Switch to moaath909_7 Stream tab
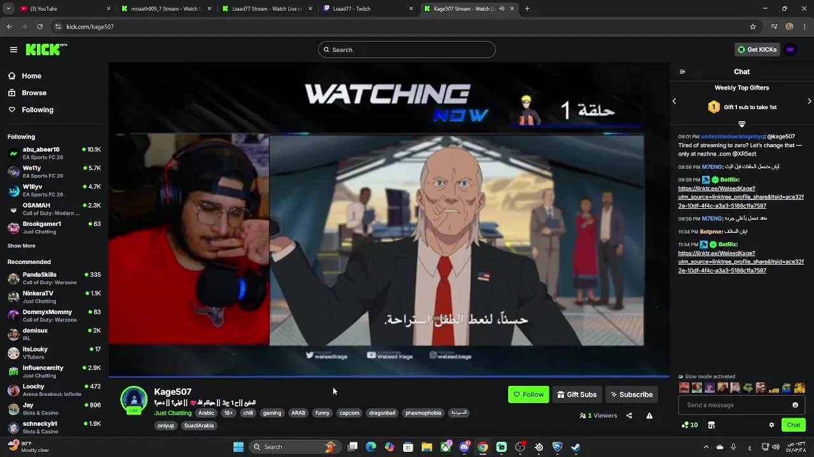This screenshot has width=814, height=457. coord(166,9)
